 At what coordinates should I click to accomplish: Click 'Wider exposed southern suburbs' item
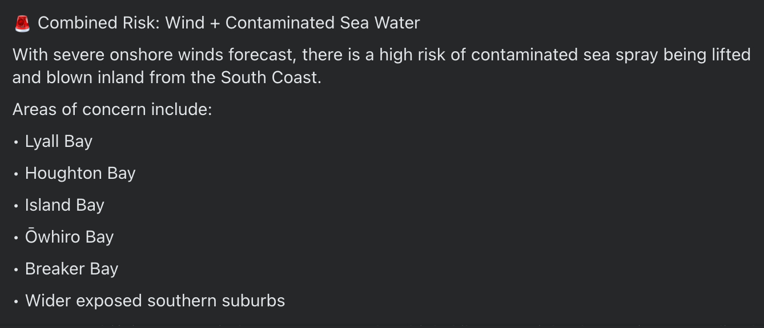click(155, 301)
